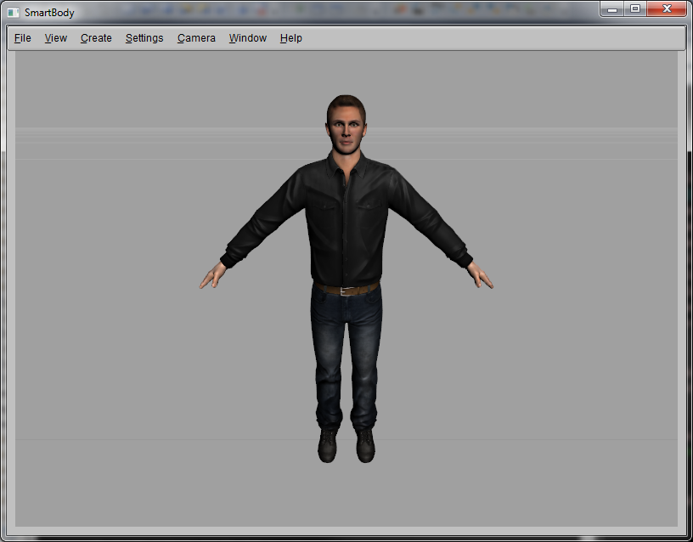The width and height of the screenshot is (693, 542).
Task: Open the Create menu
Action: pos(96,38)
